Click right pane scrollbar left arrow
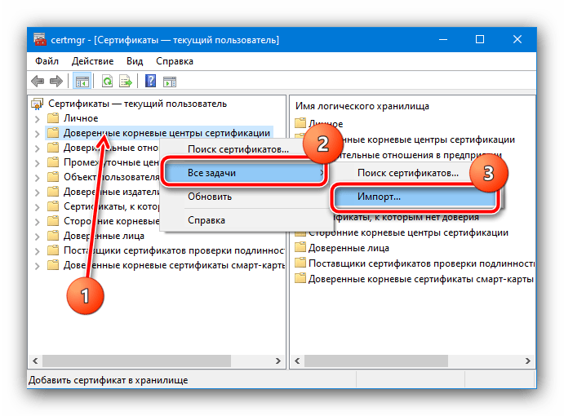564x416 pixels. 297,361
